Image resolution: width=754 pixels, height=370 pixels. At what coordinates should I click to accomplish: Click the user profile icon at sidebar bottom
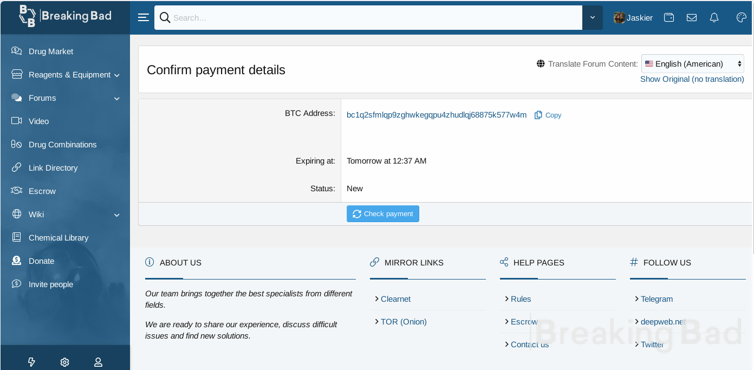[98, 362]
